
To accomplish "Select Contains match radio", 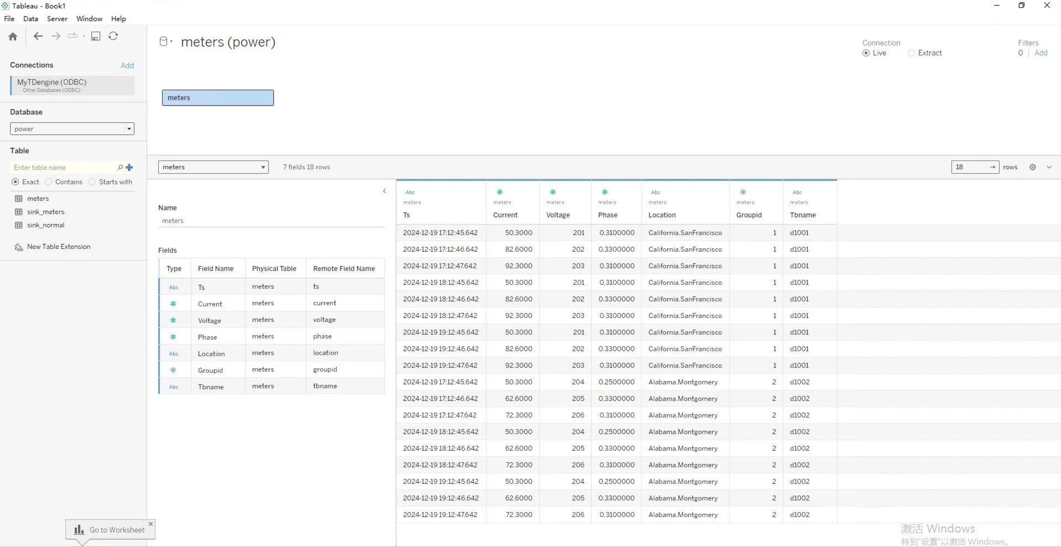I will point(49,182).
